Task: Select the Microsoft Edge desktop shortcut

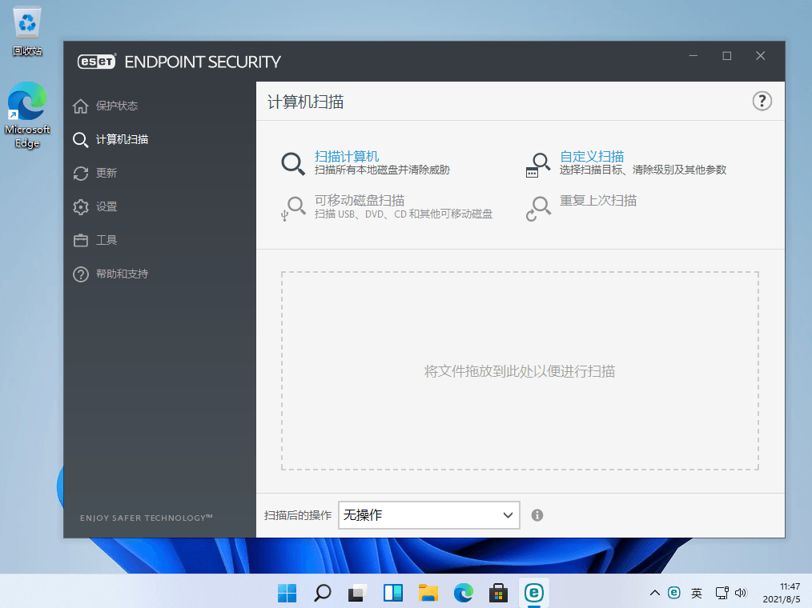Action: point(27,115)
